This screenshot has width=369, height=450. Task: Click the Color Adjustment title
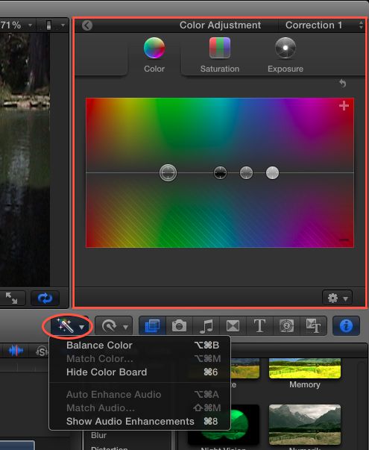[x=220, y=25]
